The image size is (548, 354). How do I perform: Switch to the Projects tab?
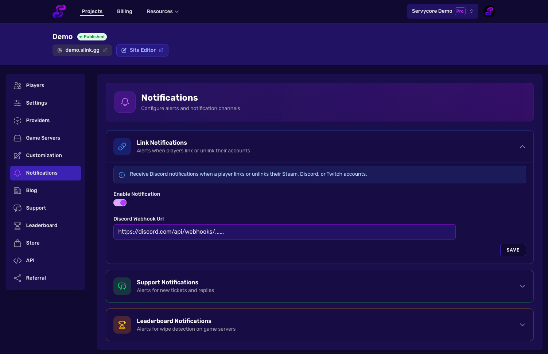92,11
